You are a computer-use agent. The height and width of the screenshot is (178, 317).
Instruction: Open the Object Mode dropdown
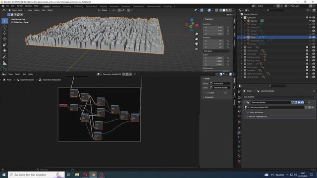tap(17, 10)
